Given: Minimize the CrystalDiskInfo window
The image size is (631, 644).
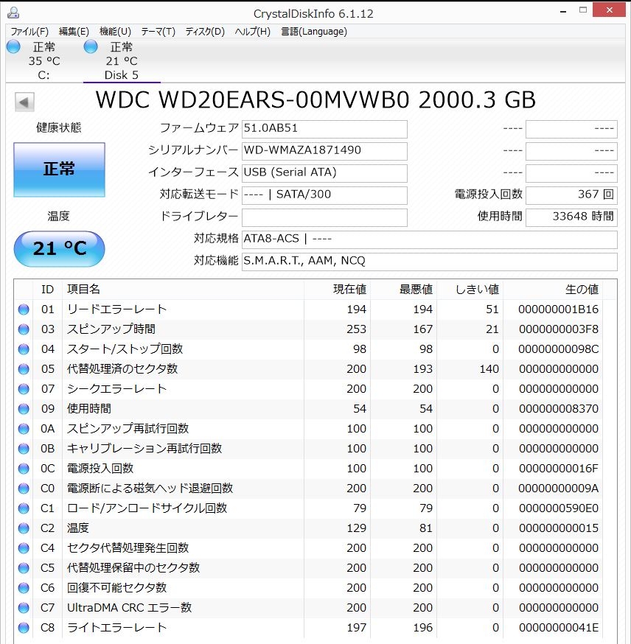Looking at the screenshot, I should coord(563,11).
